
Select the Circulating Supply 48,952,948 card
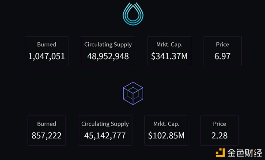click(108, 51)
